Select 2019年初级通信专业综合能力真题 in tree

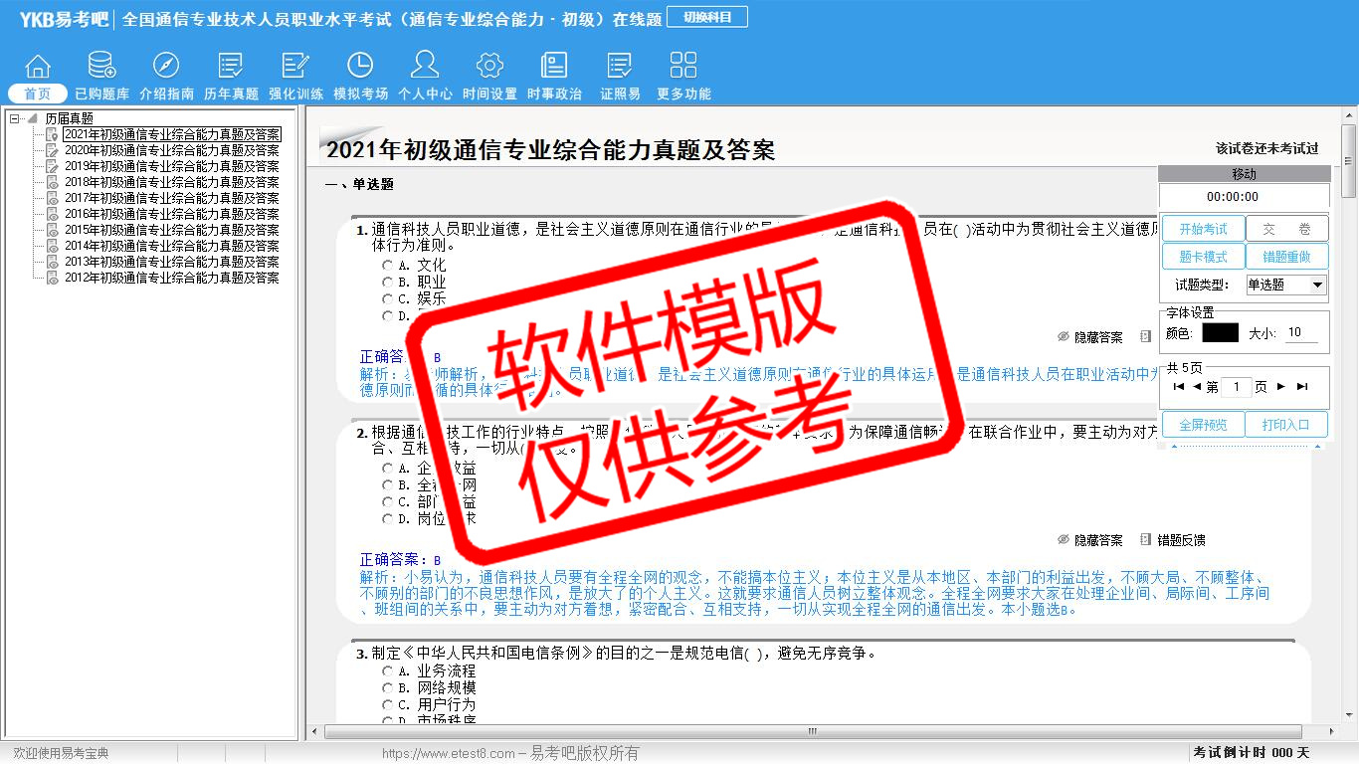pos(171,166)
